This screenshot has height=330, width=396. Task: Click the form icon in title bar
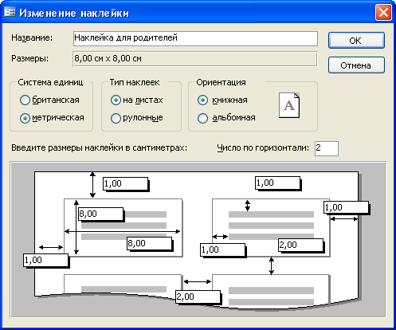[10, 13]
